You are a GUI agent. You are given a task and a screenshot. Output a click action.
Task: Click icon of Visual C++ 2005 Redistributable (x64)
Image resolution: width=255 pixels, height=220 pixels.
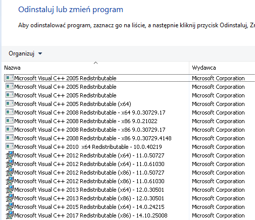click(x=10, y=103)
